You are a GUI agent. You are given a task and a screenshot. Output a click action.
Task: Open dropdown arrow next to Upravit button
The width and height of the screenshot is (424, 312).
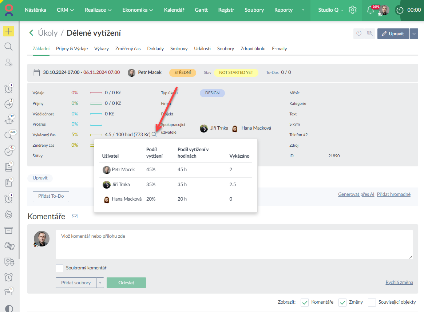414,33
